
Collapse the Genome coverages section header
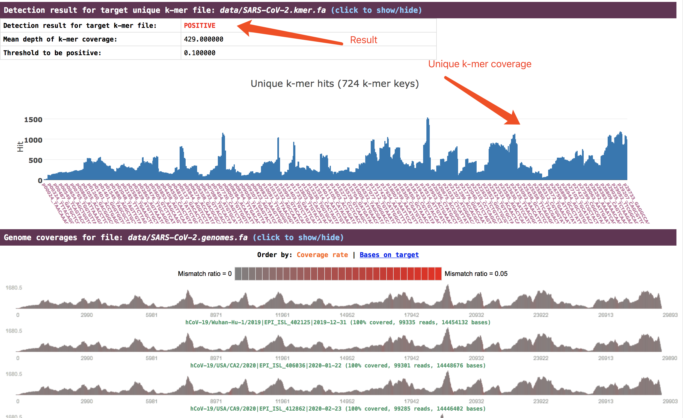click(125, 237)
